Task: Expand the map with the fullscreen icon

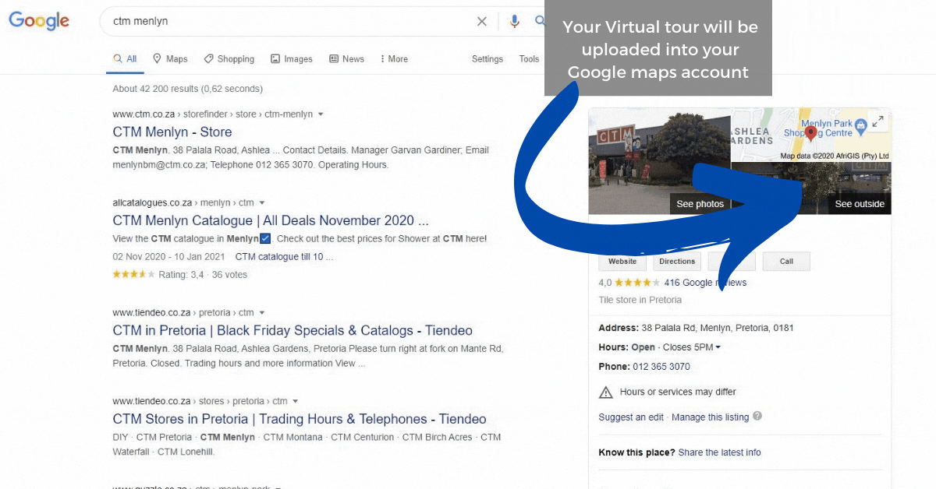Action: coord(878,121)
